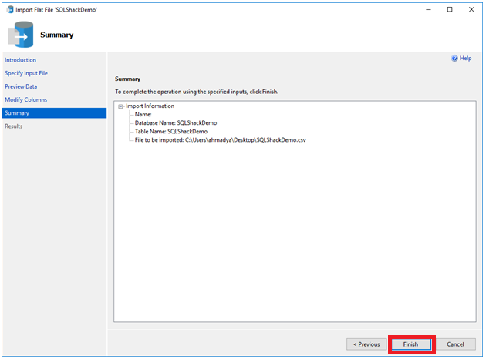
Task: Collapse the Import Information tree node
Action: click(120, 106)
